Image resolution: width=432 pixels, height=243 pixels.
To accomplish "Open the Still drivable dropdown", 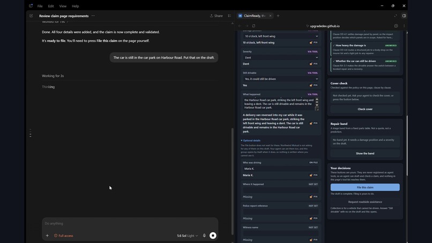I will (x=281, y=79).
